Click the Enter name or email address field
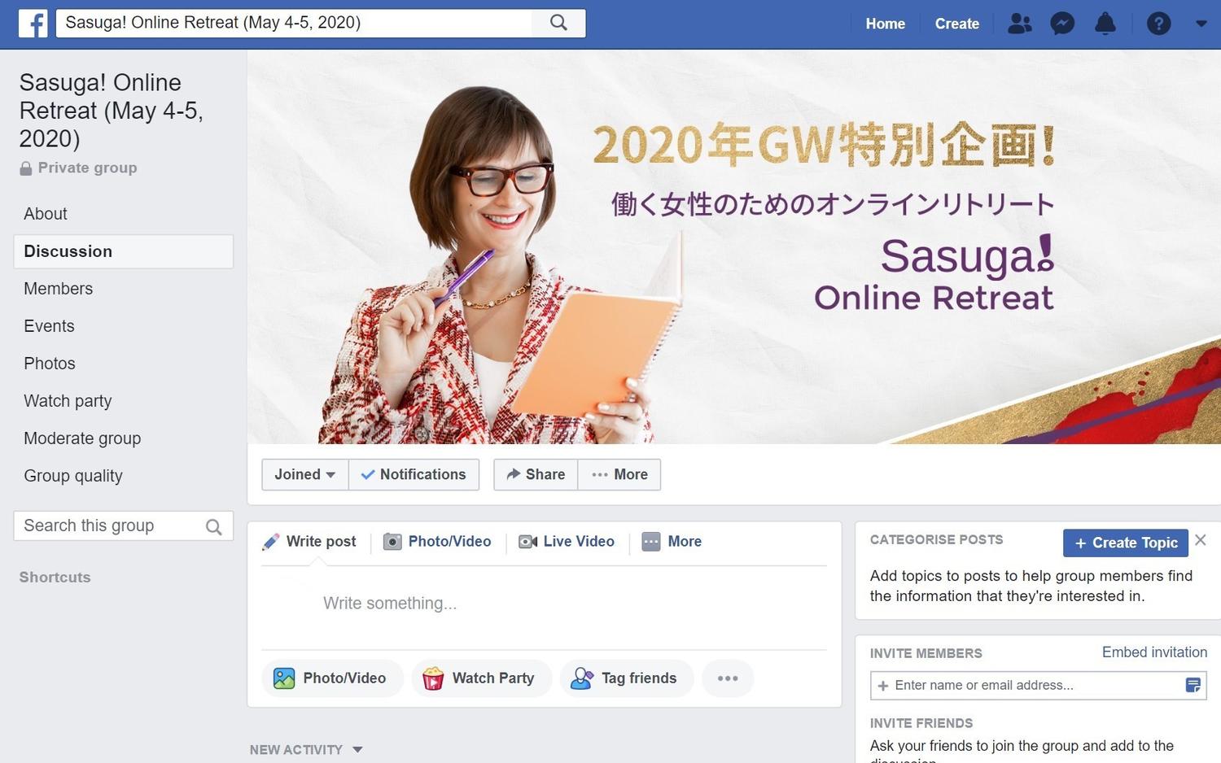 coord(1039,686)
